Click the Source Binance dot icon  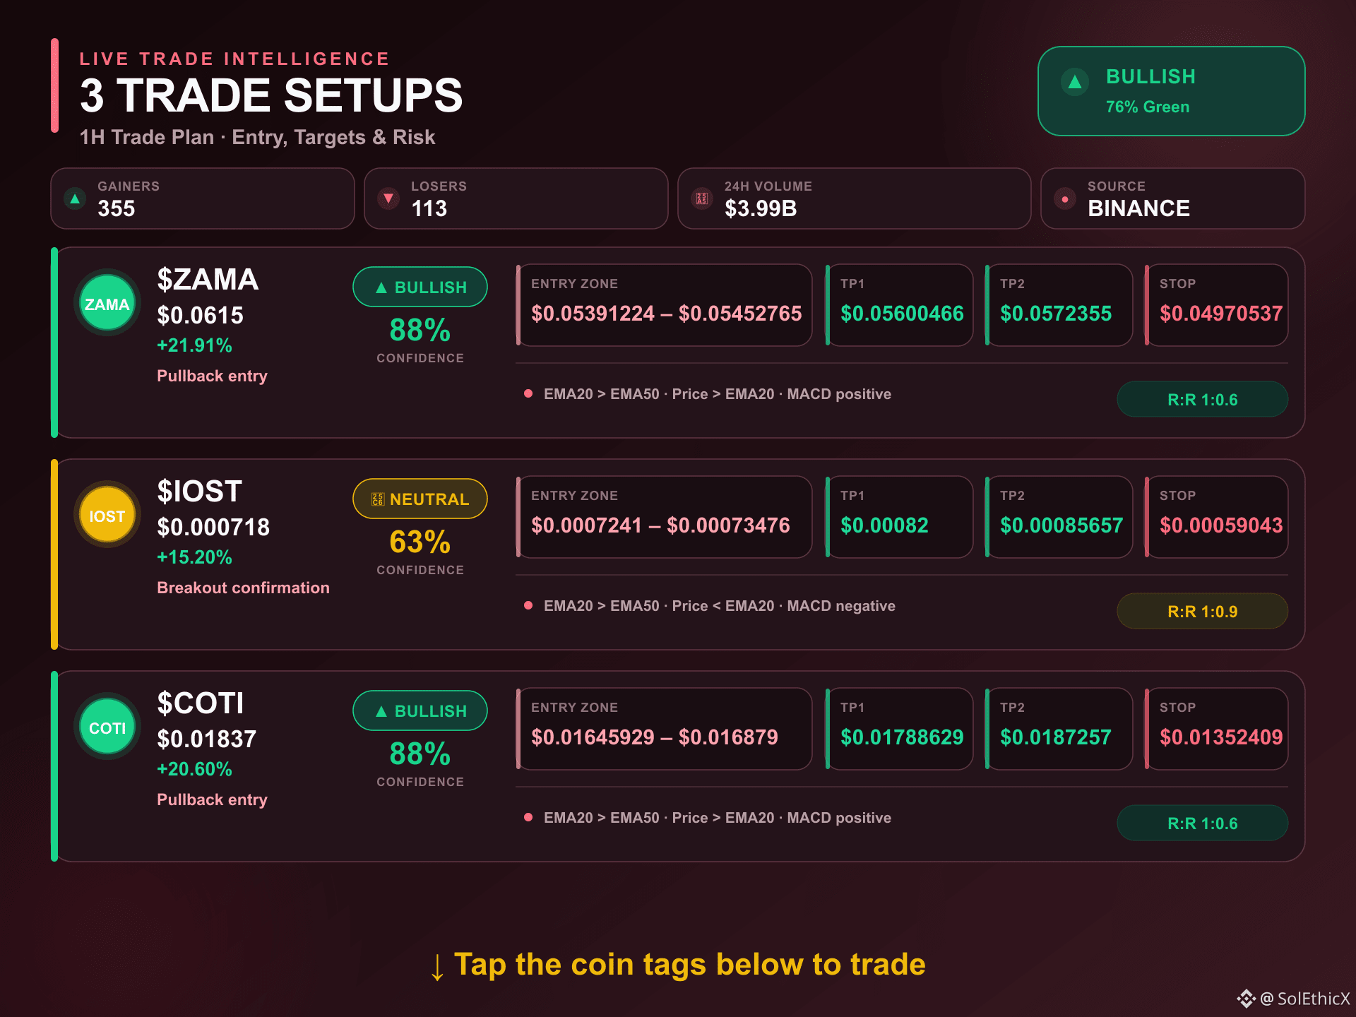pyautogui.click(x=1064, y=198)
